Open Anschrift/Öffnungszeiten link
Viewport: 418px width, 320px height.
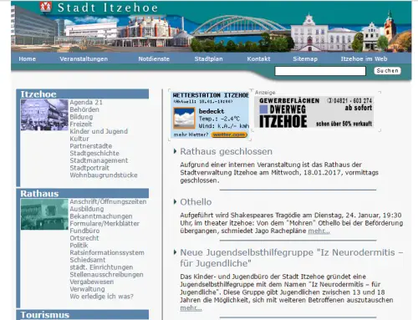coord(108,201)
